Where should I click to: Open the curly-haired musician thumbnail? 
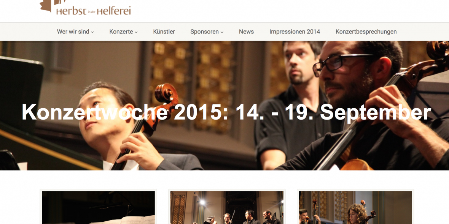355,207
